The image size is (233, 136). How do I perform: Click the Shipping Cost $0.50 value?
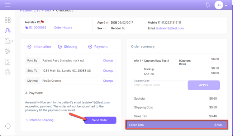click(x=213, y=107)
